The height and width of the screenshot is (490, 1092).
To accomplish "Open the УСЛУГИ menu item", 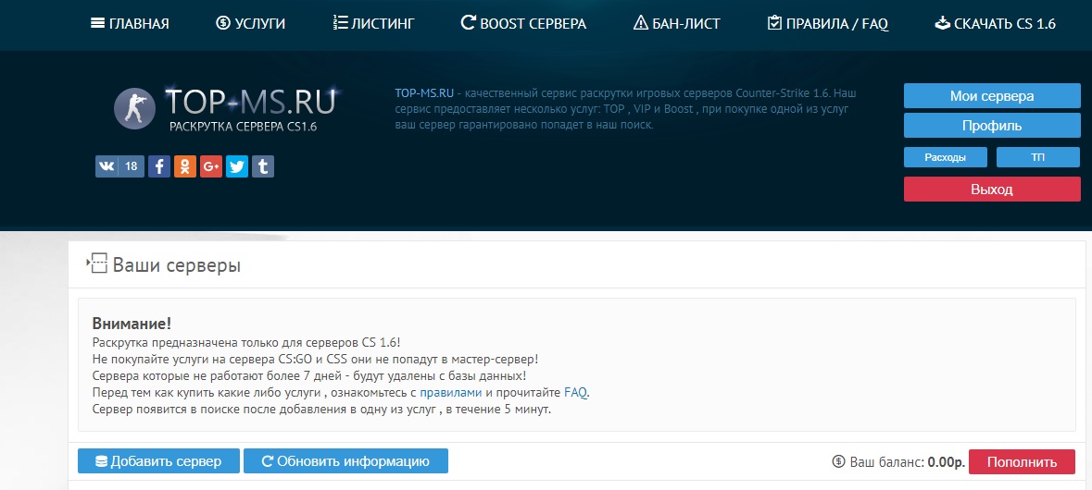I will pyautogui.click(x=251, y=24).
